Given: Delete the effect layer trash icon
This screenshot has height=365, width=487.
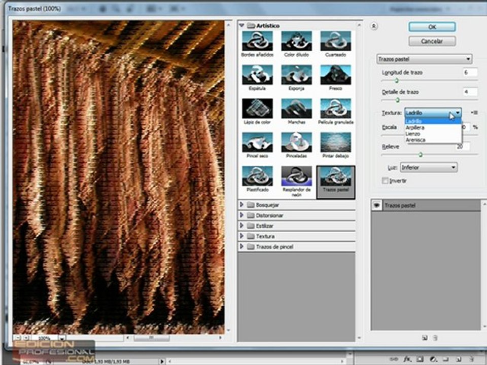Looking at the screenshot, I should pos(435,338).
